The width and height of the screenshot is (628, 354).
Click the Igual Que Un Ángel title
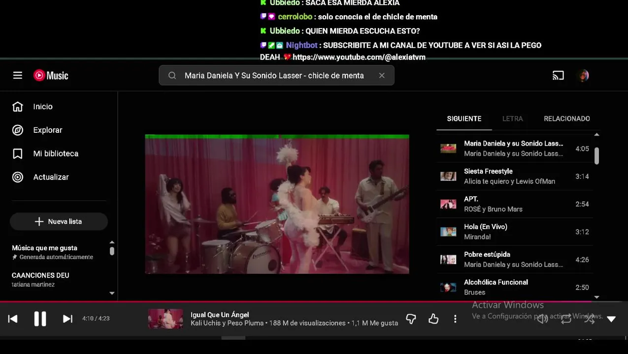(220, 315)
